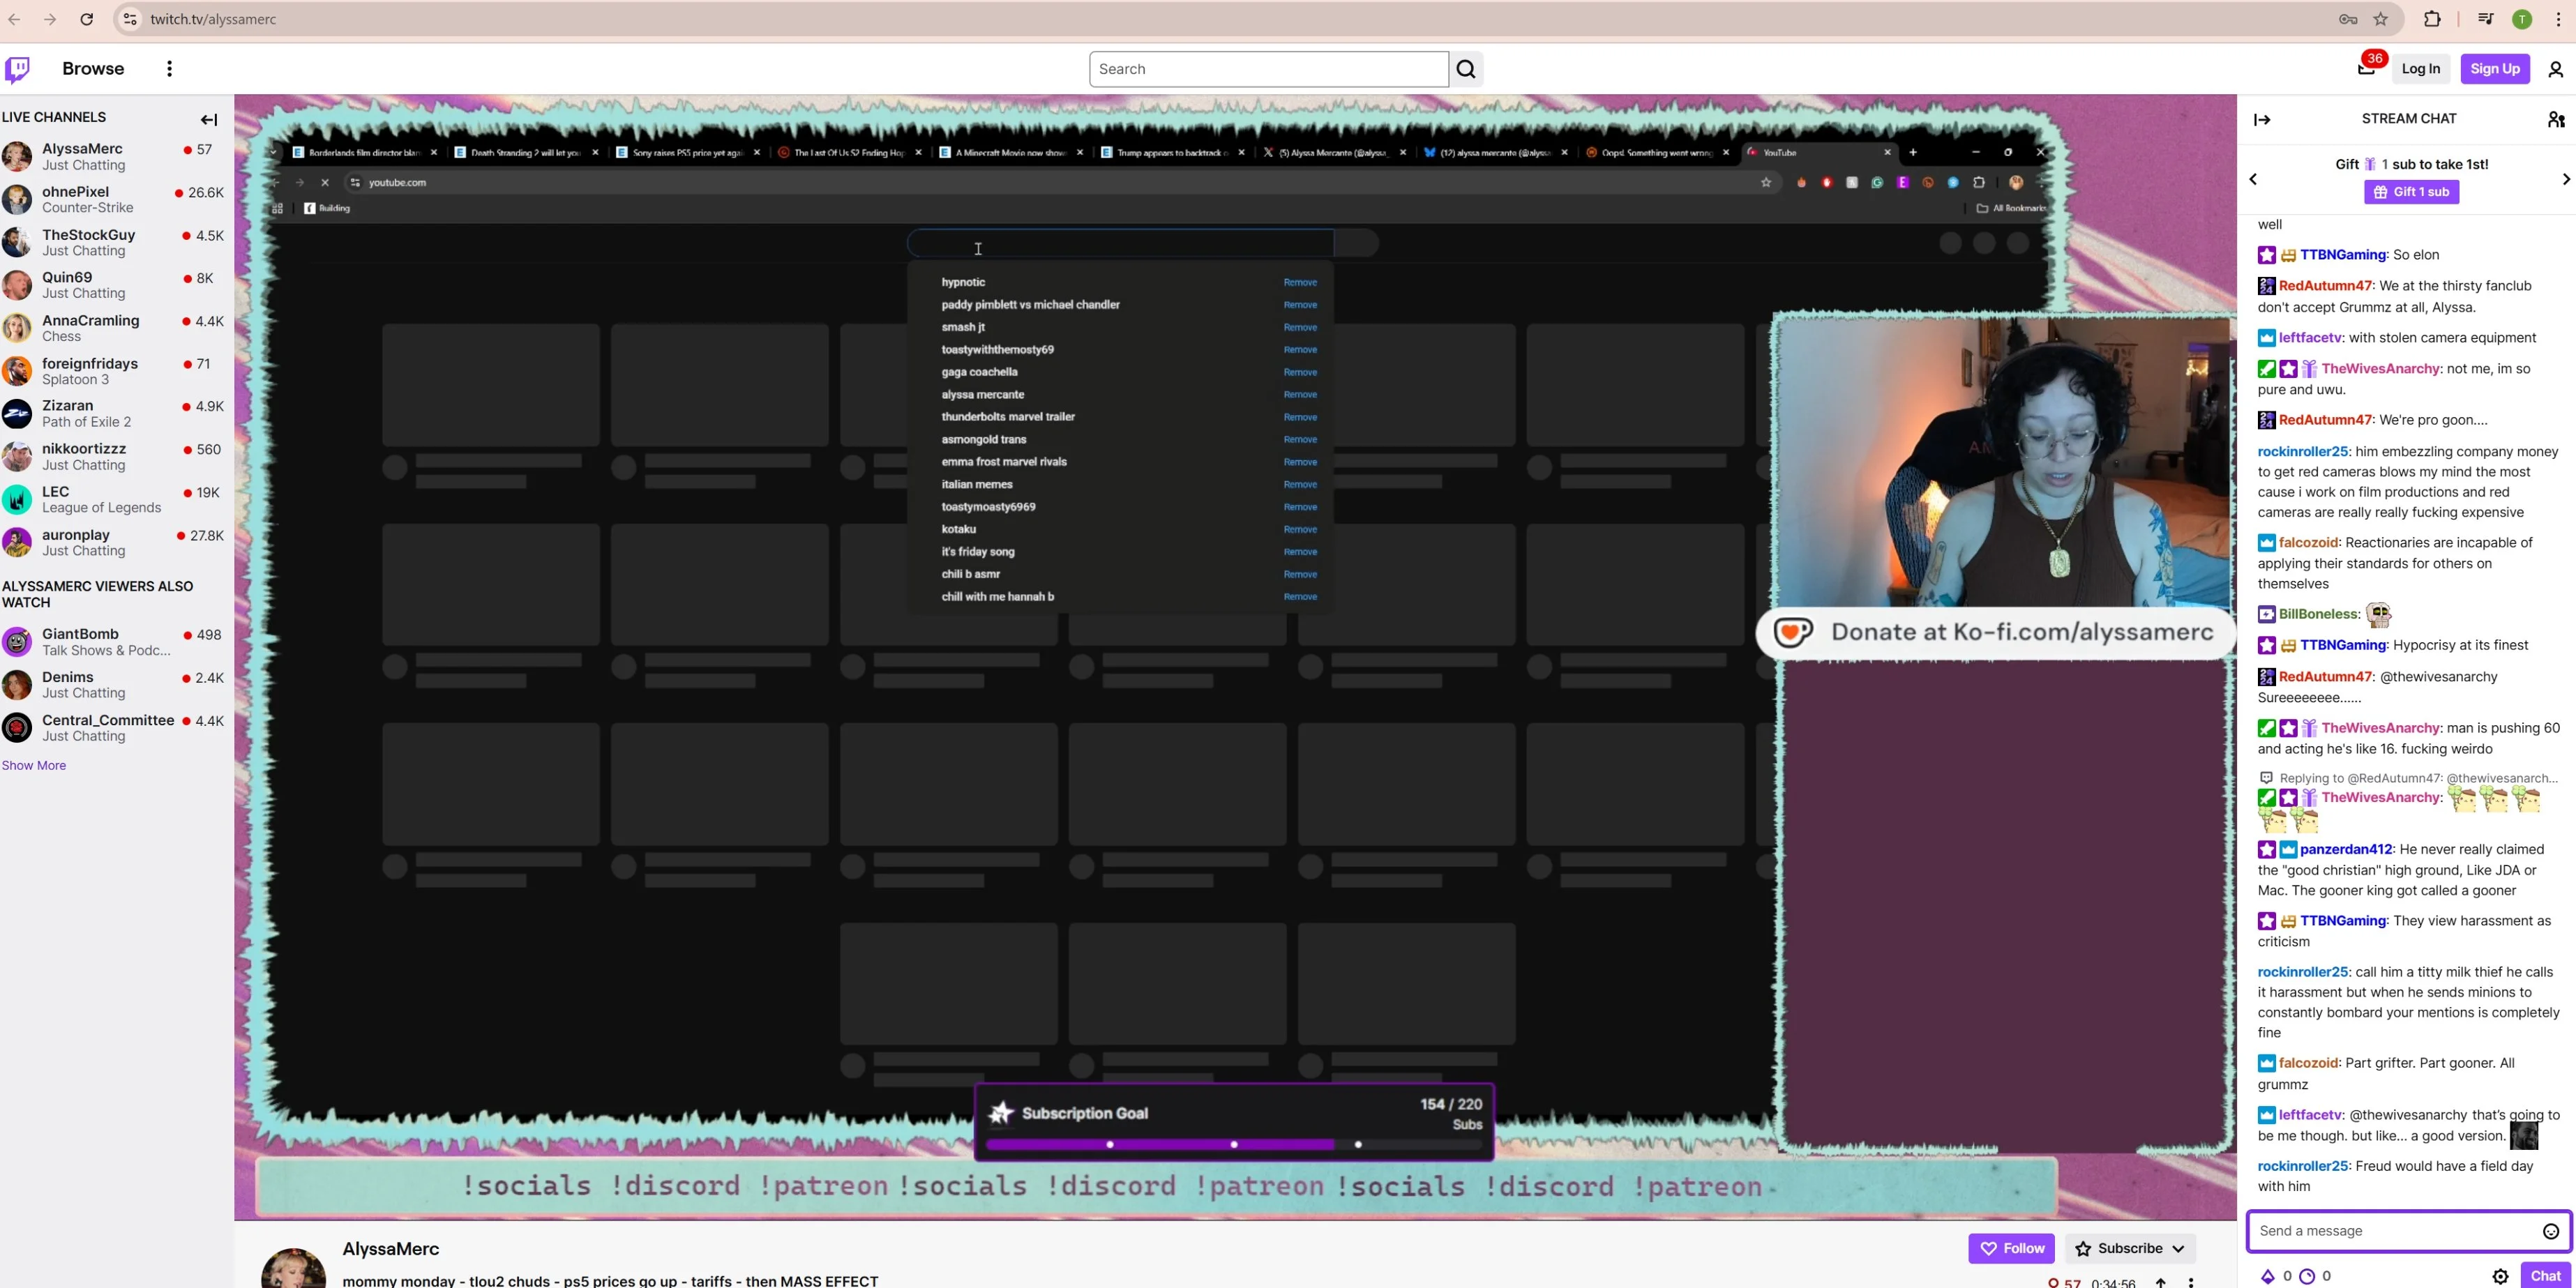Open stream options three-dot menu
This screenshot has width=2576, height=1288.
(x=2191, y=1282)
